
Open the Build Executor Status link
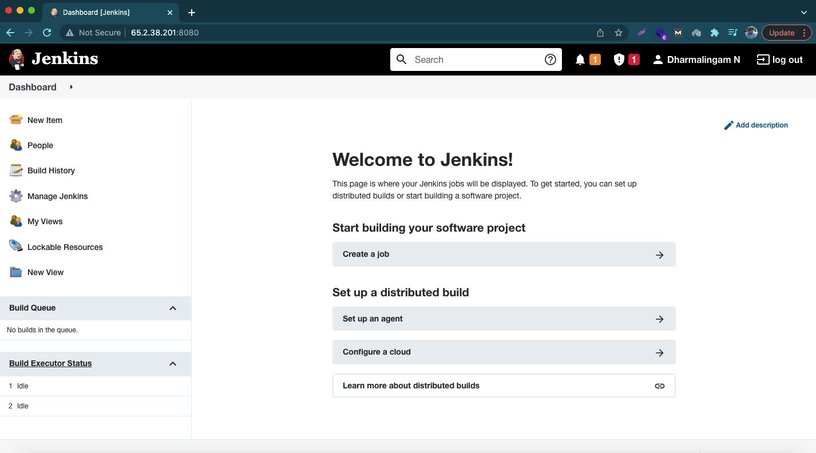click(x=50, y=363)
